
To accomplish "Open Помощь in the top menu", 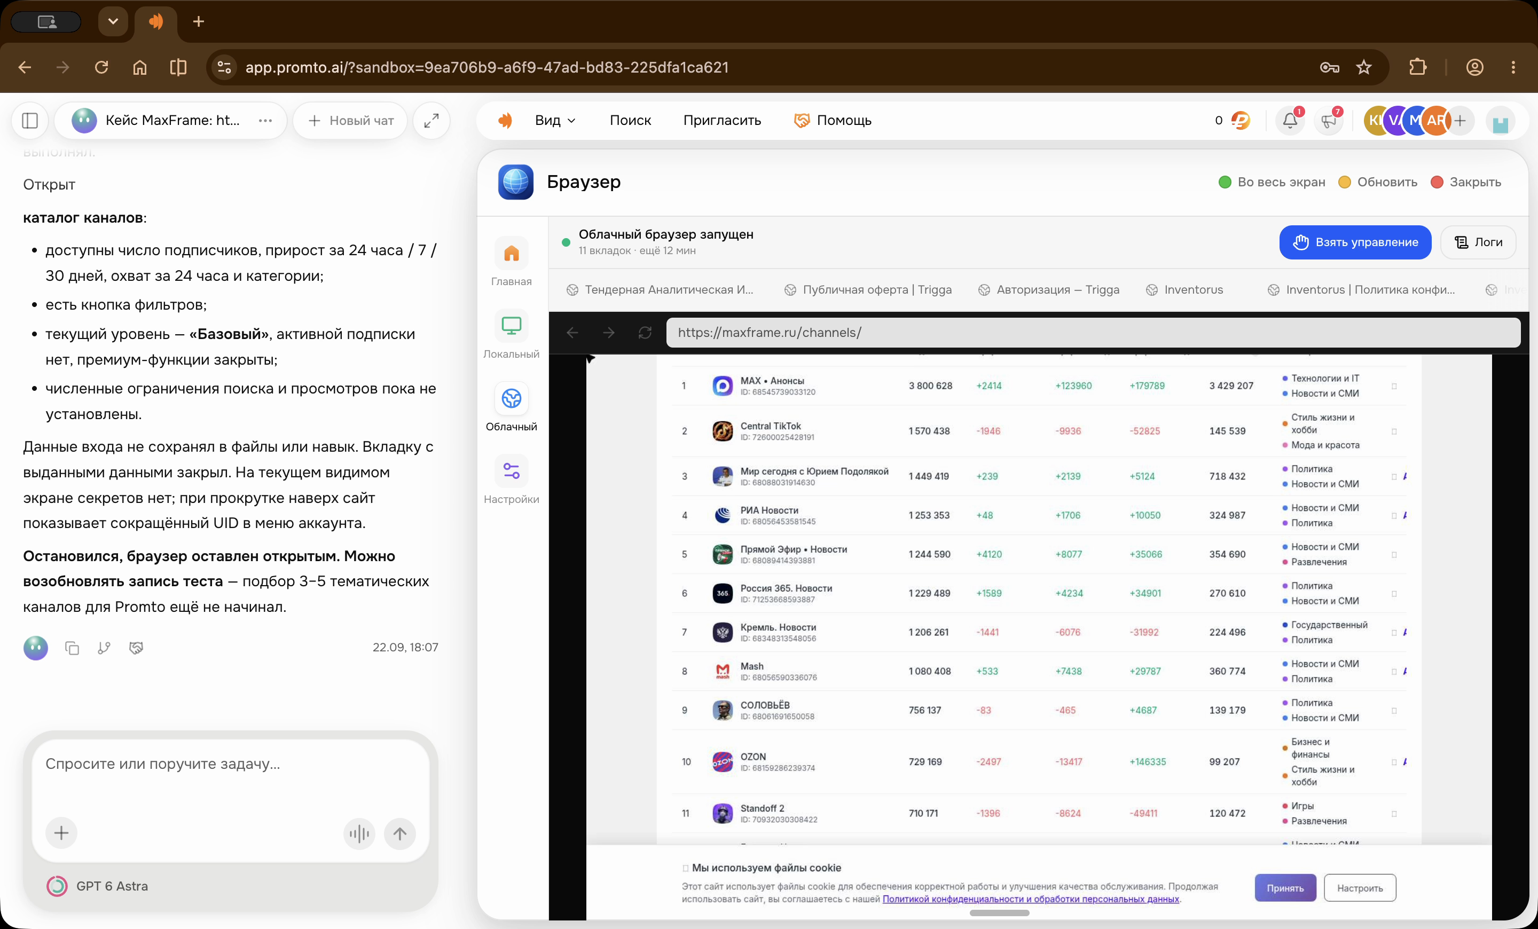I will pyautogui.click(x=833, y=121).
